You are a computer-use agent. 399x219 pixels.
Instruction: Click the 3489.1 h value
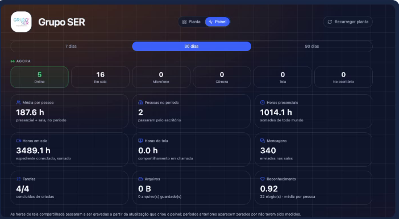33,150
